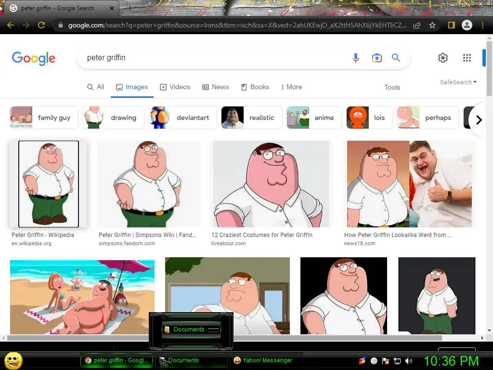Filter by the family guy chip
Screen dimensions: 493x370
[x=44, y=118]
